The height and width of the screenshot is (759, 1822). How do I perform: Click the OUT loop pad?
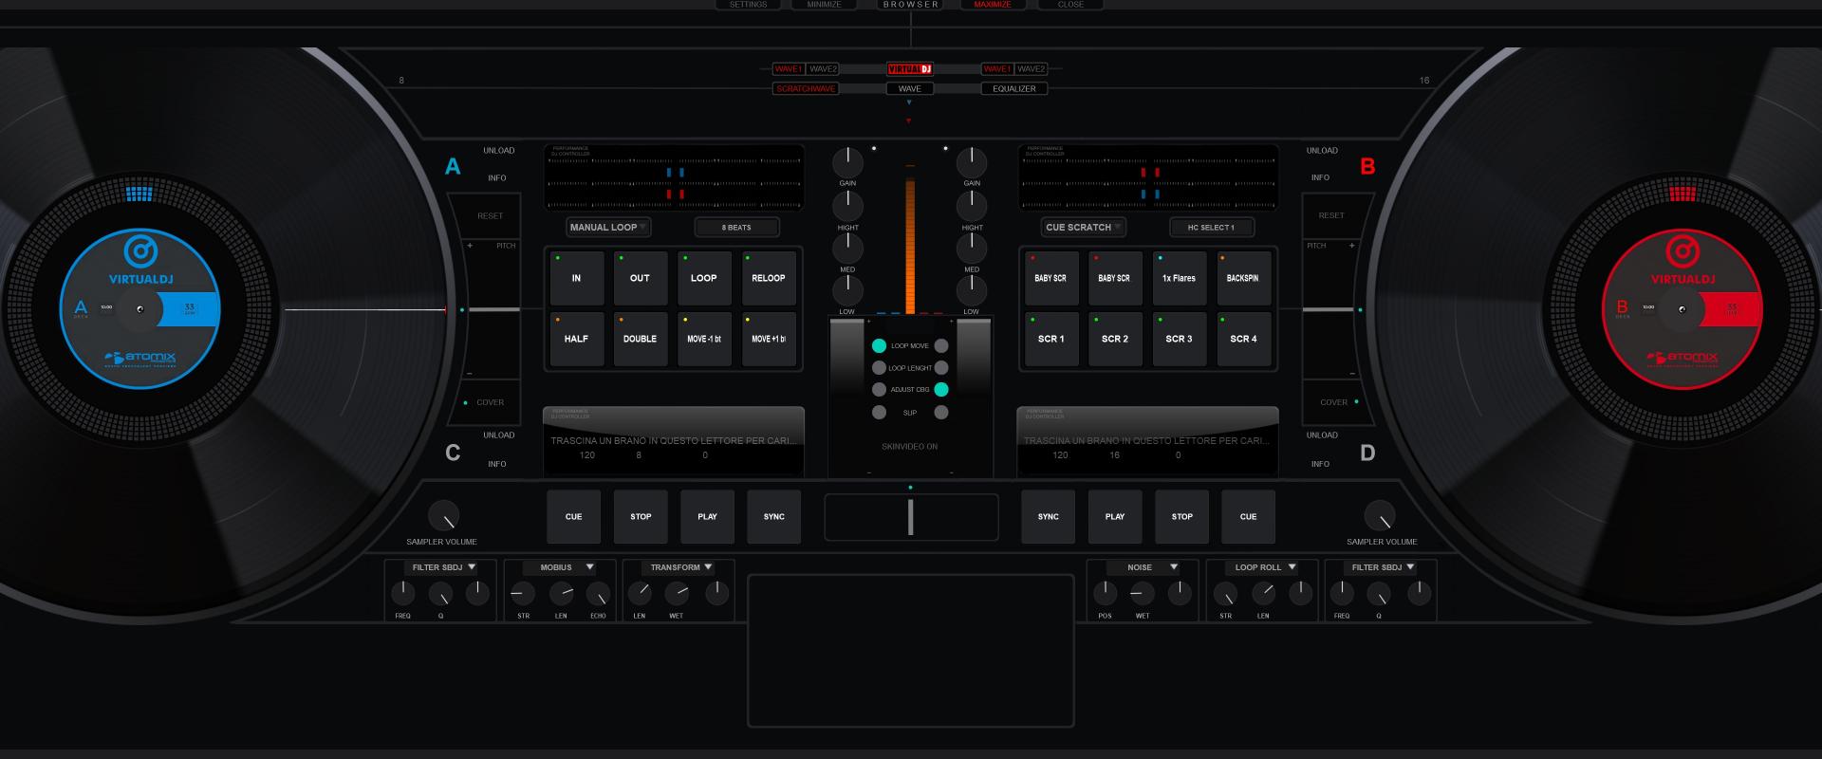(x=640, y=278)
